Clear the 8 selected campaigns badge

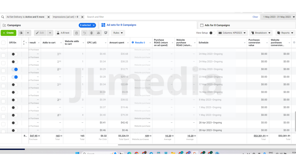click(94, 25)
